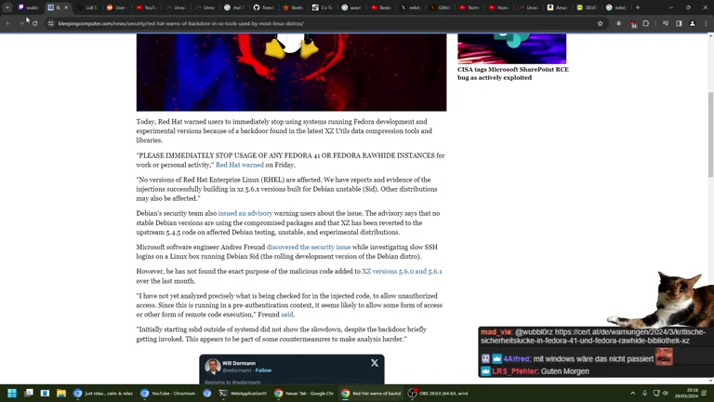Open the 'Red Hat warned' link
Viewport: 714px width, 402px height.
coord(240,165)
